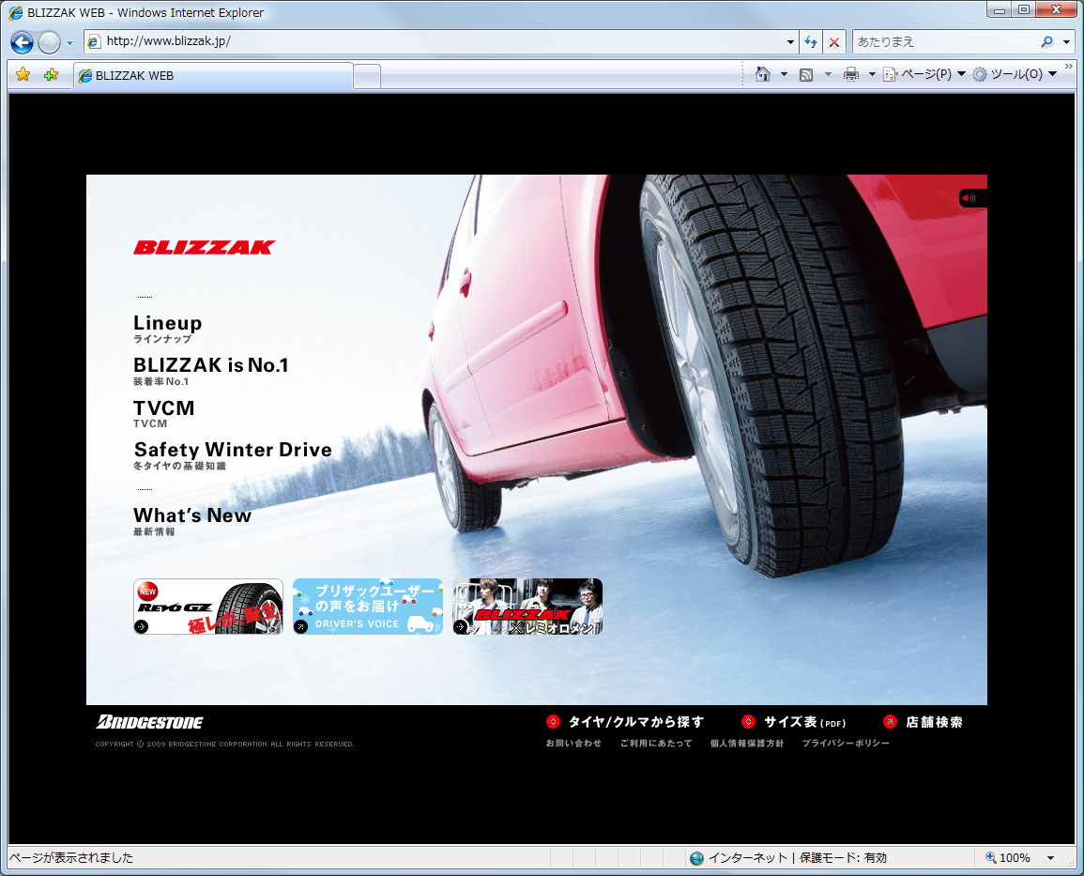1084x876 pixels.
Task: Click the Print icon
Action: 851,74
